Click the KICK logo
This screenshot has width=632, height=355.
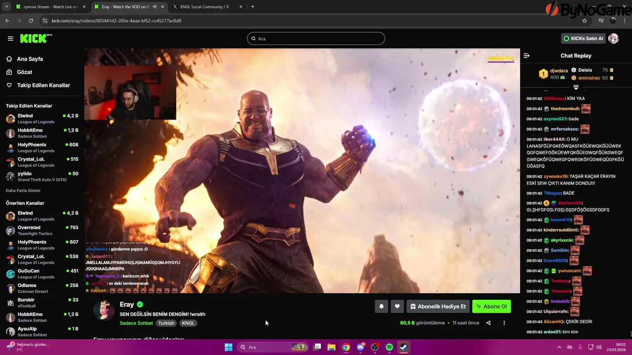point(36,38)
